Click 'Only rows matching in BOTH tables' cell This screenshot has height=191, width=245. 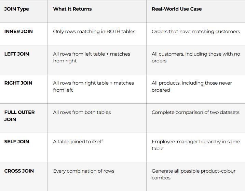[x=94, y=31]
